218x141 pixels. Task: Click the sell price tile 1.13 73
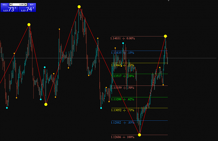[9, 9]
